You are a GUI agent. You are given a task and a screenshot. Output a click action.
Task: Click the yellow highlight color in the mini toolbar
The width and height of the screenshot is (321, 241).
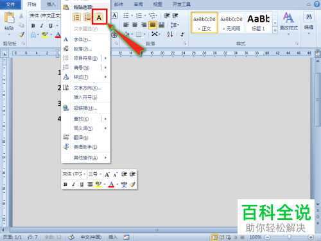click(98, 185)
